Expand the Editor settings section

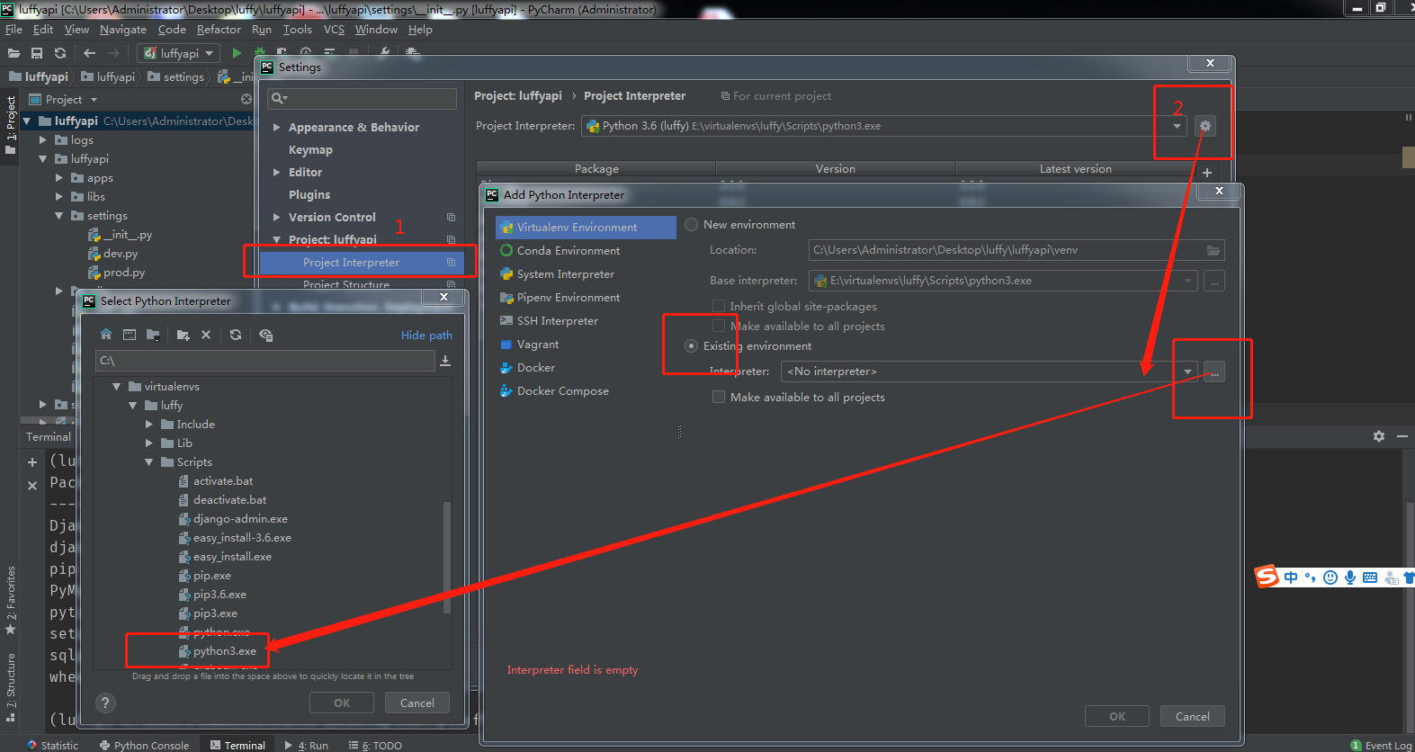277,173
